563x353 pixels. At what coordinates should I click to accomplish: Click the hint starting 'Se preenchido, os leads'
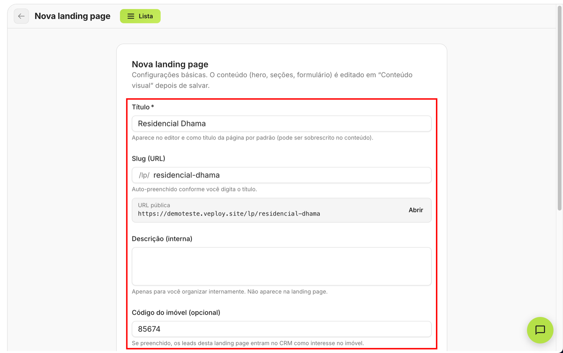248,343
